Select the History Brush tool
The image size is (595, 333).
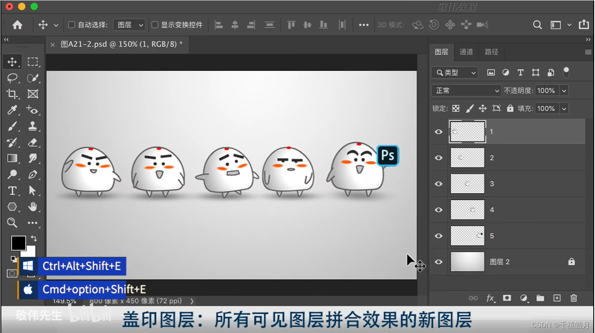(x=12, y=142)
